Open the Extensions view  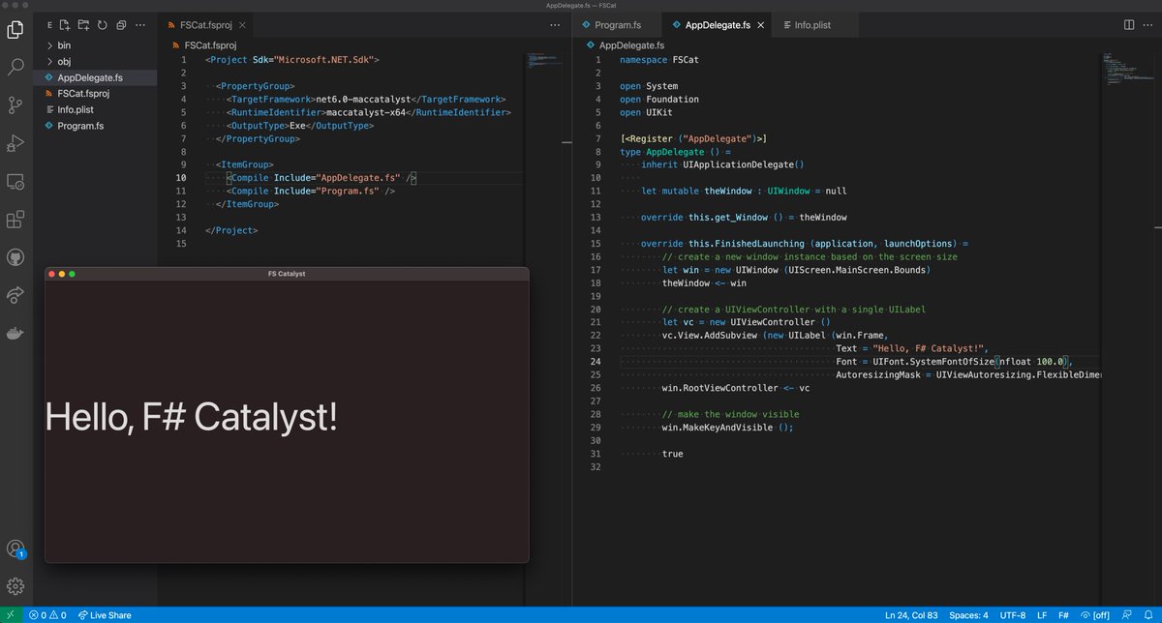15,220
